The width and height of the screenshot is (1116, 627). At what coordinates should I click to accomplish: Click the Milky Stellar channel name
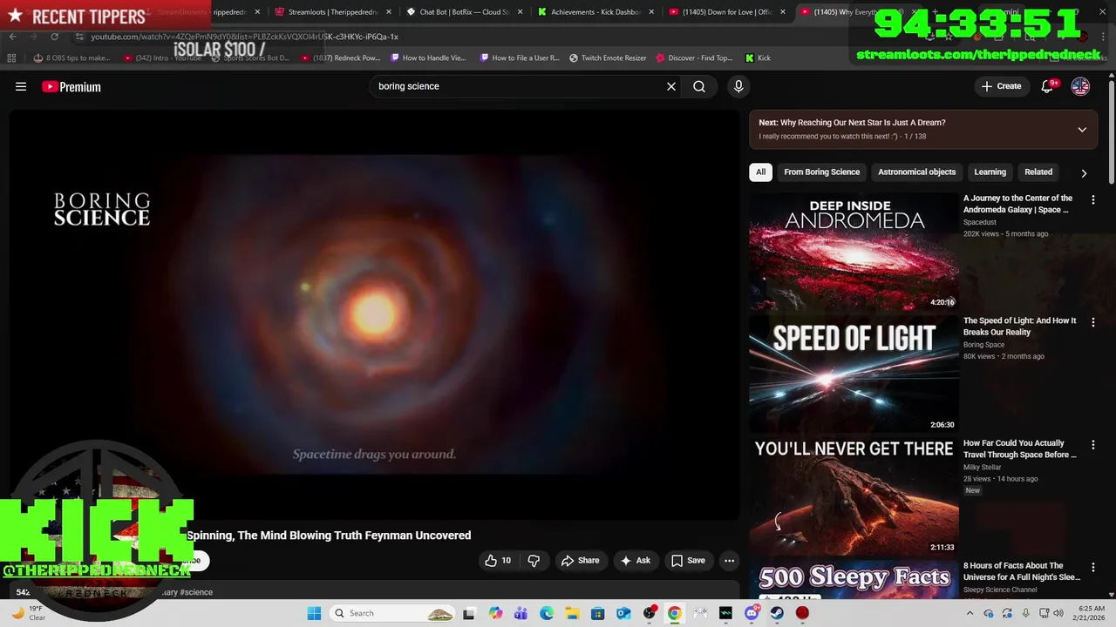pyautogui.click(x=982, y=467)
